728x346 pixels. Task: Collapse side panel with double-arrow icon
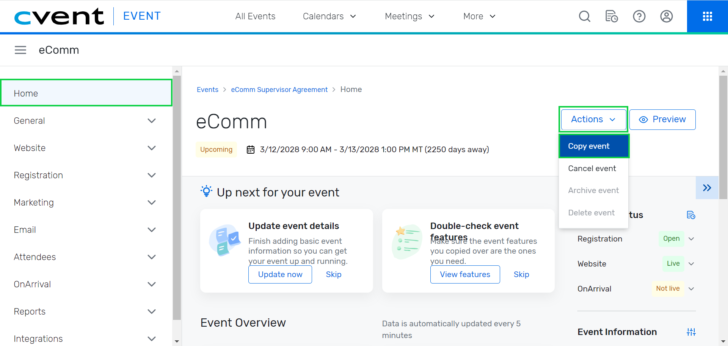click(707, 188)
